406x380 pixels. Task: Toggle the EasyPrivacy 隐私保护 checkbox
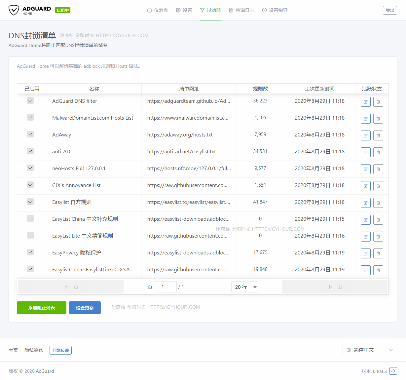click(x=30, y=252)
